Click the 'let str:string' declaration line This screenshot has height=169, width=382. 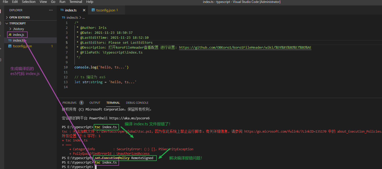(105, 82)
